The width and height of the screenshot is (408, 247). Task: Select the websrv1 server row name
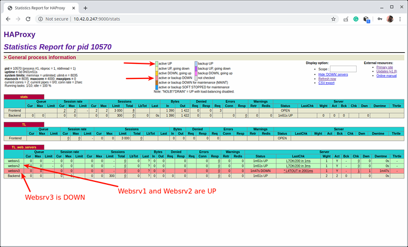pos(14,161)
